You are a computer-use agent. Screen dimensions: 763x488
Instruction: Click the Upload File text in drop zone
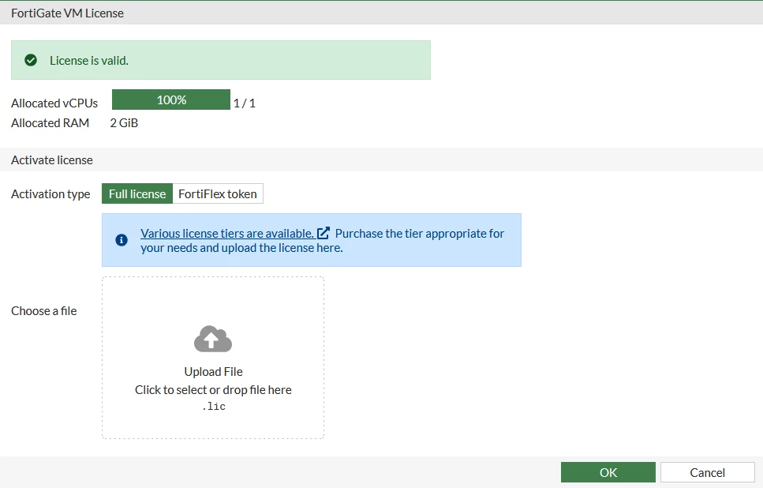click(213, 372)
